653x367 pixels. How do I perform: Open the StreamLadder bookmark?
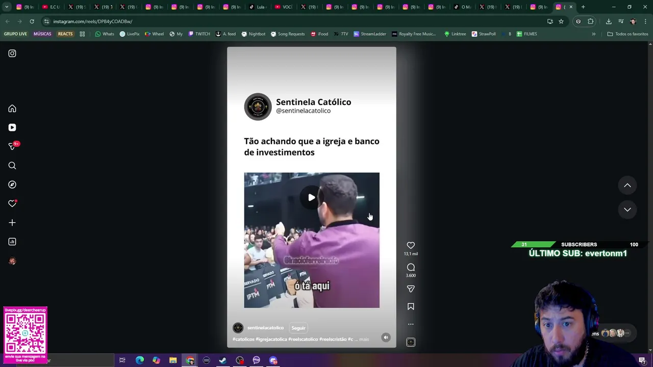(x=370, y=34)
